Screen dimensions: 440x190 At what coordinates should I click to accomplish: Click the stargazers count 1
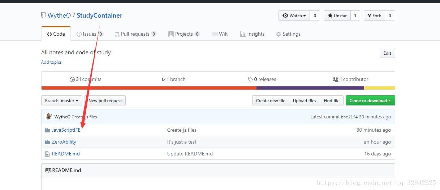355,15
